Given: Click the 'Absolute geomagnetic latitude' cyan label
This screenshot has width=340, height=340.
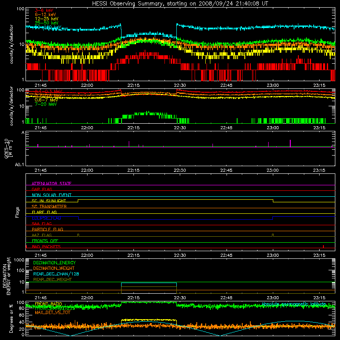Looking at the screenshot, I should (x=294, y=304).
